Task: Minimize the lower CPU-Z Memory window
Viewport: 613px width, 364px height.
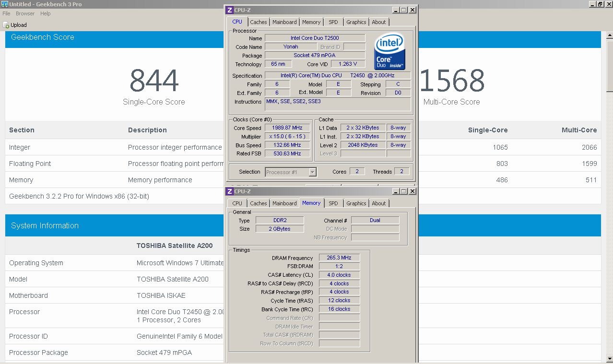Action: (396, 191)
